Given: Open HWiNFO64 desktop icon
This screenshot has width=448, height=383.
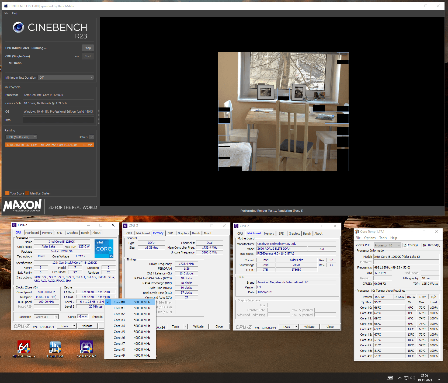Looking at the screenshot, I should point(55,349).
